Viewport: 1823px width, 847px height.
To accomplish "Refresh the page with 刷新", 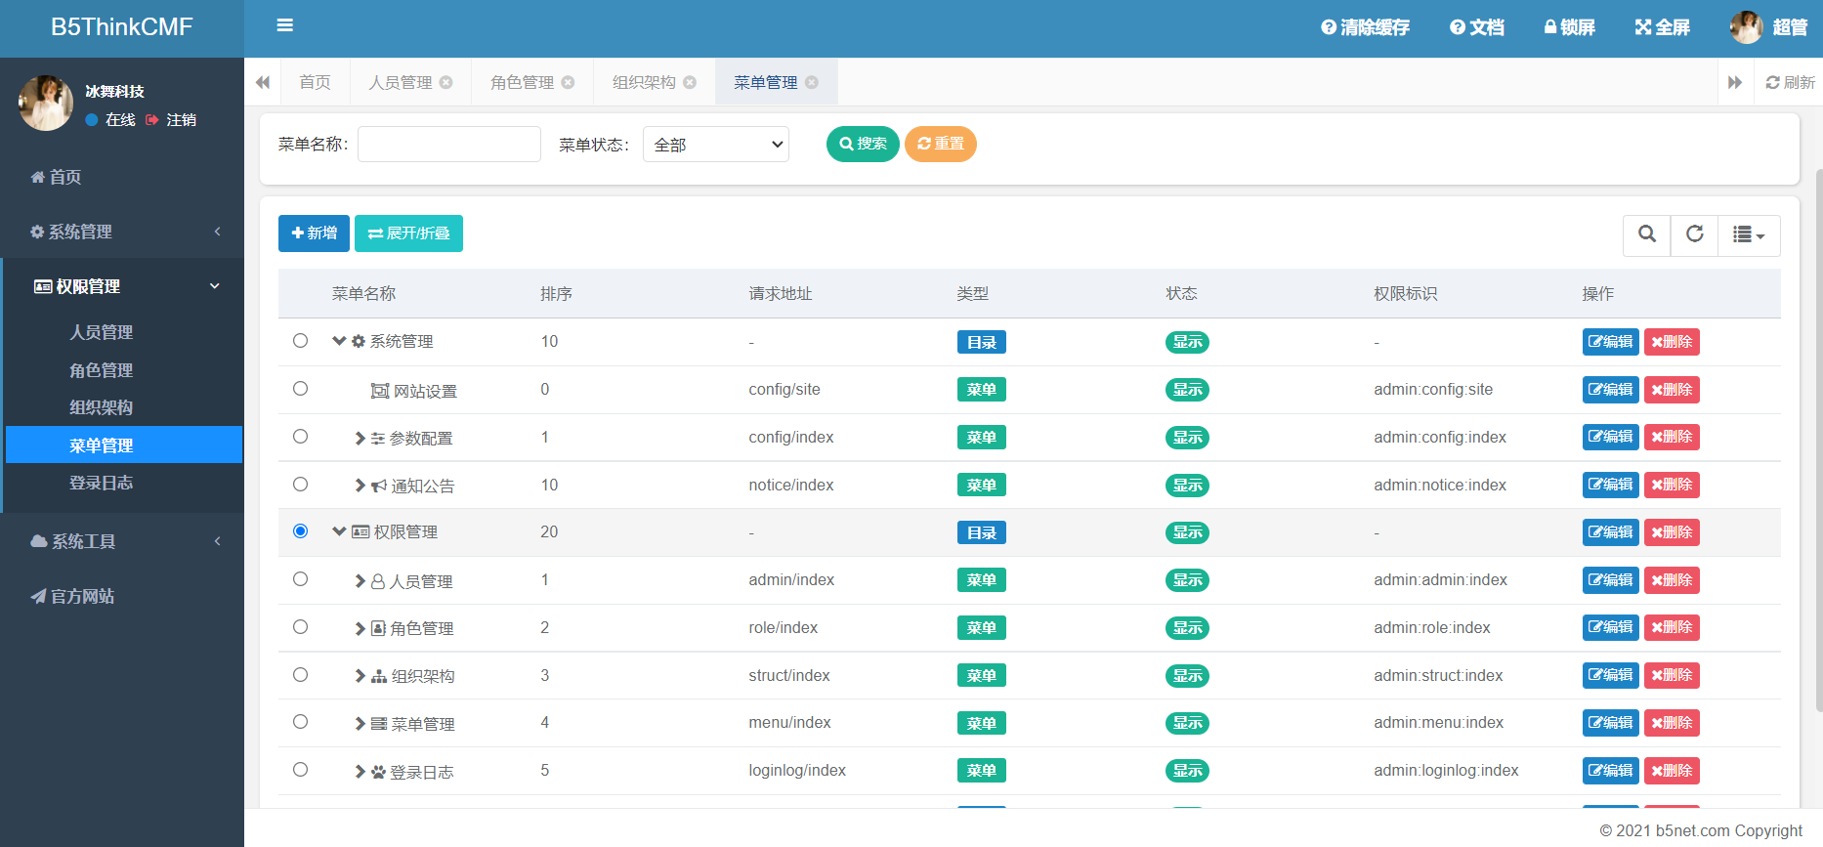I will coord(1790,82).
